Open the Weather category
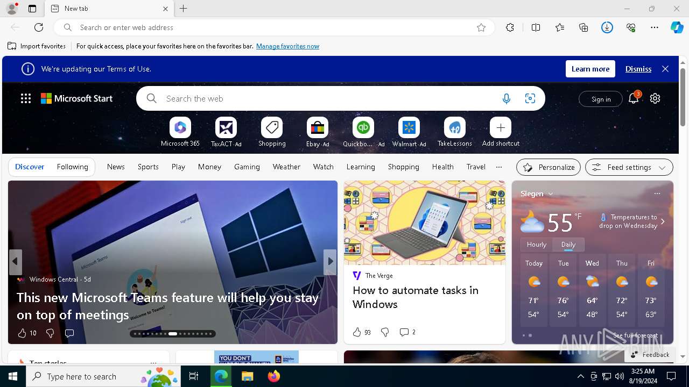 coord(286,167)
